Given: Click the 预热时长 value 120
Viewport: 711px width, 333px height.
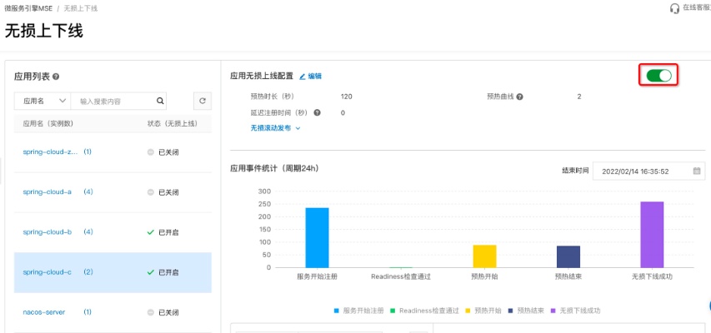Looking at the screenshot, I should (x=347, y=97).
